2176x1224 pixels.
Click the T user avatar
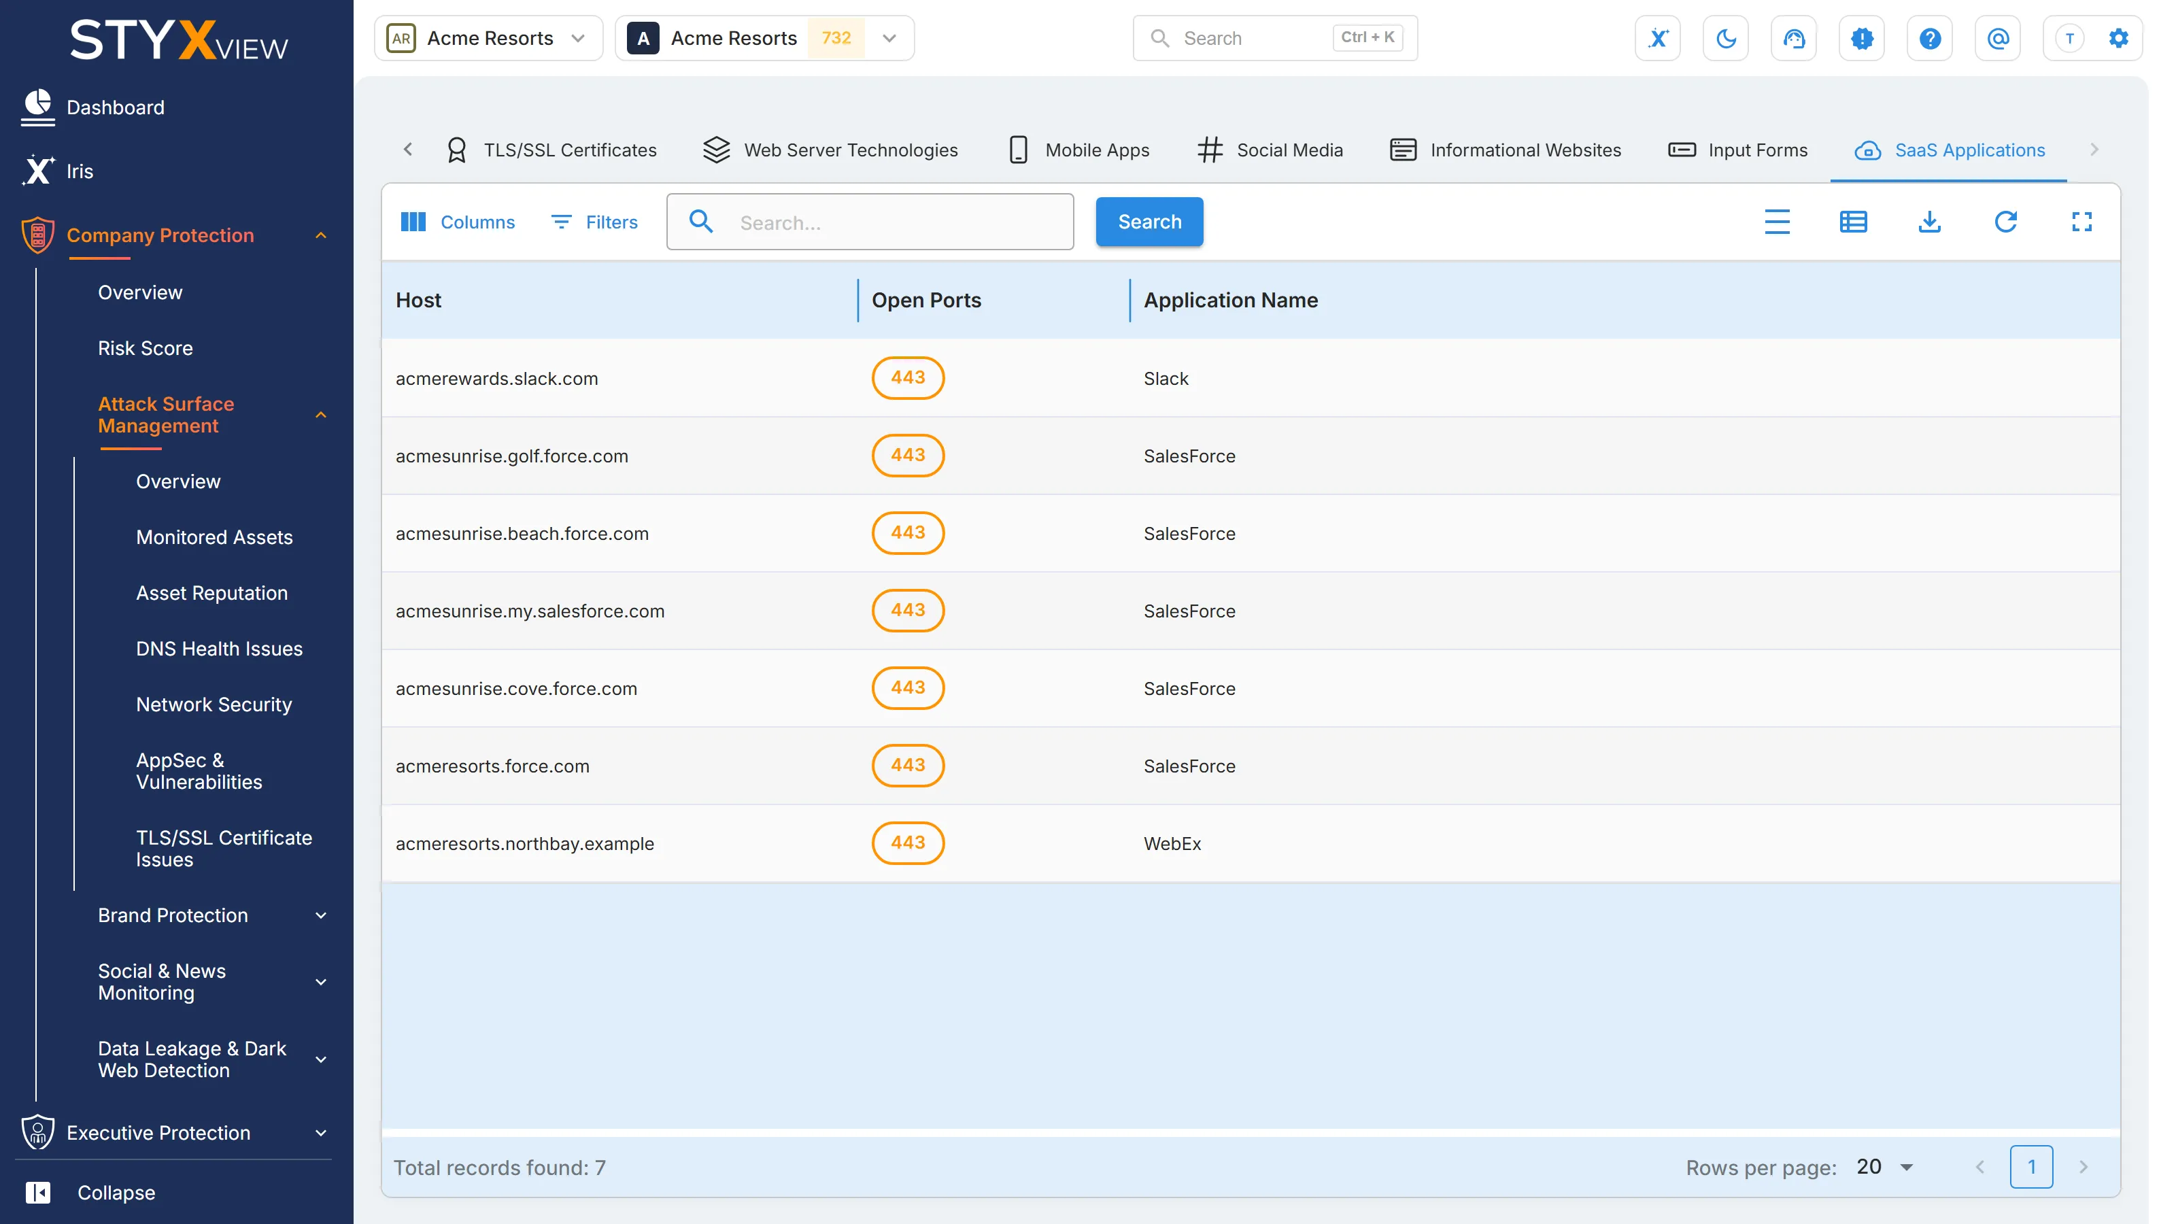2069,38
